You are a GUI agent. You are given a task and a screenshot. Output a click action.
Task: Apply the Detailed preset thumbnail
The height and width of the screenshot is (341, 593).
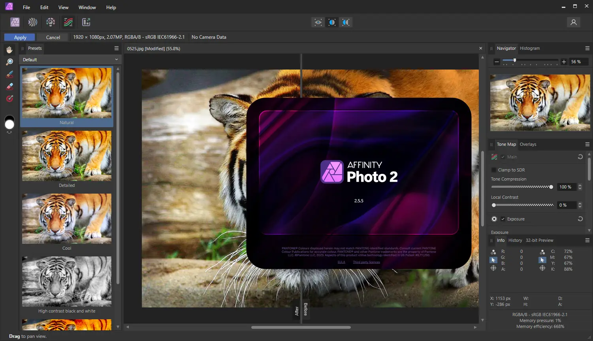coord(67,156)
